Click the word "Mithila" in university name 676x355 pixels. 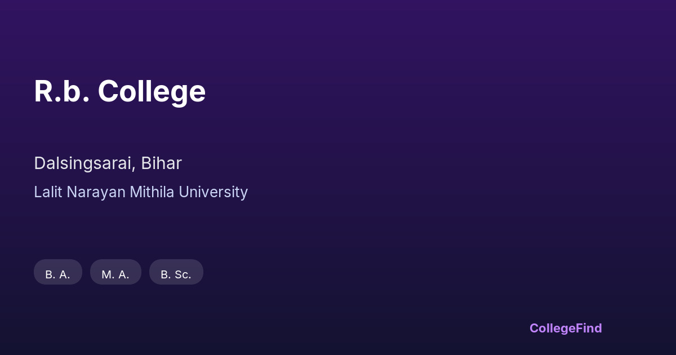coord(152,192)
